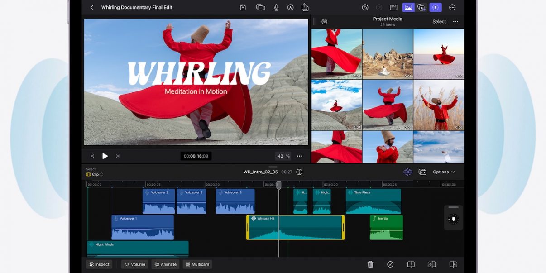Open the Clip selection mode dropdown
Image resolution: width=546 pixels, height=273 pixels.
[95, 174]
